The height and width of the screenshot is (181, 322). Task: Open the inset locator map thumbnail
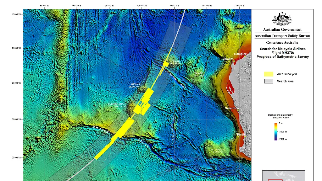tap(284, 176)
